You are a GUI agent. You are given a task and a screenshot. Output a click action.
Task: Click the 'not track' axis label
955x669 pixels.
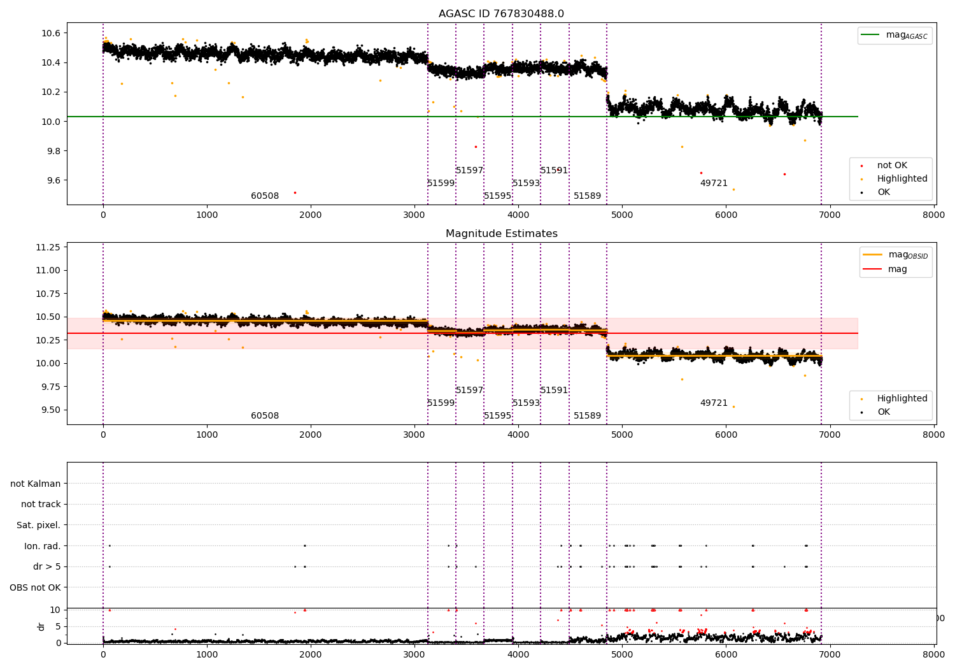41,505
